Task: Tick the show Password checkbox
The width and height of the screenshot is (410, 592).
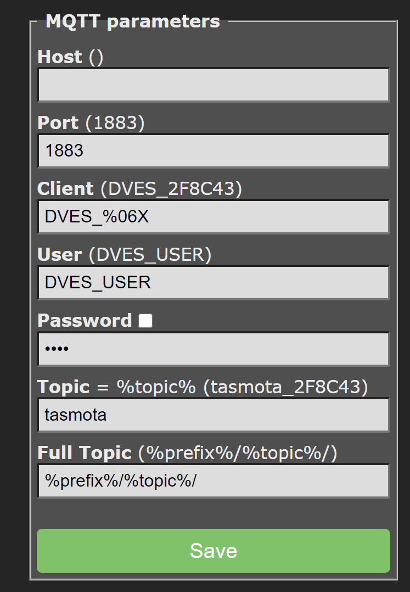Action: 145,321
